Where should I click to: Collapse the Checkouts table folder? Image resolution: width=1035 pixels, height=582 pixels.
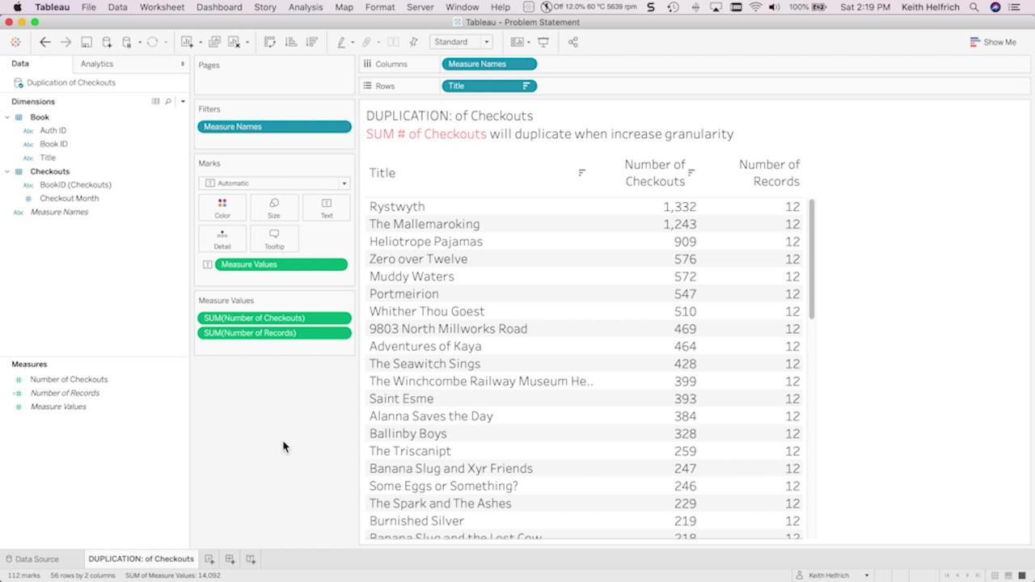(7, 171)
